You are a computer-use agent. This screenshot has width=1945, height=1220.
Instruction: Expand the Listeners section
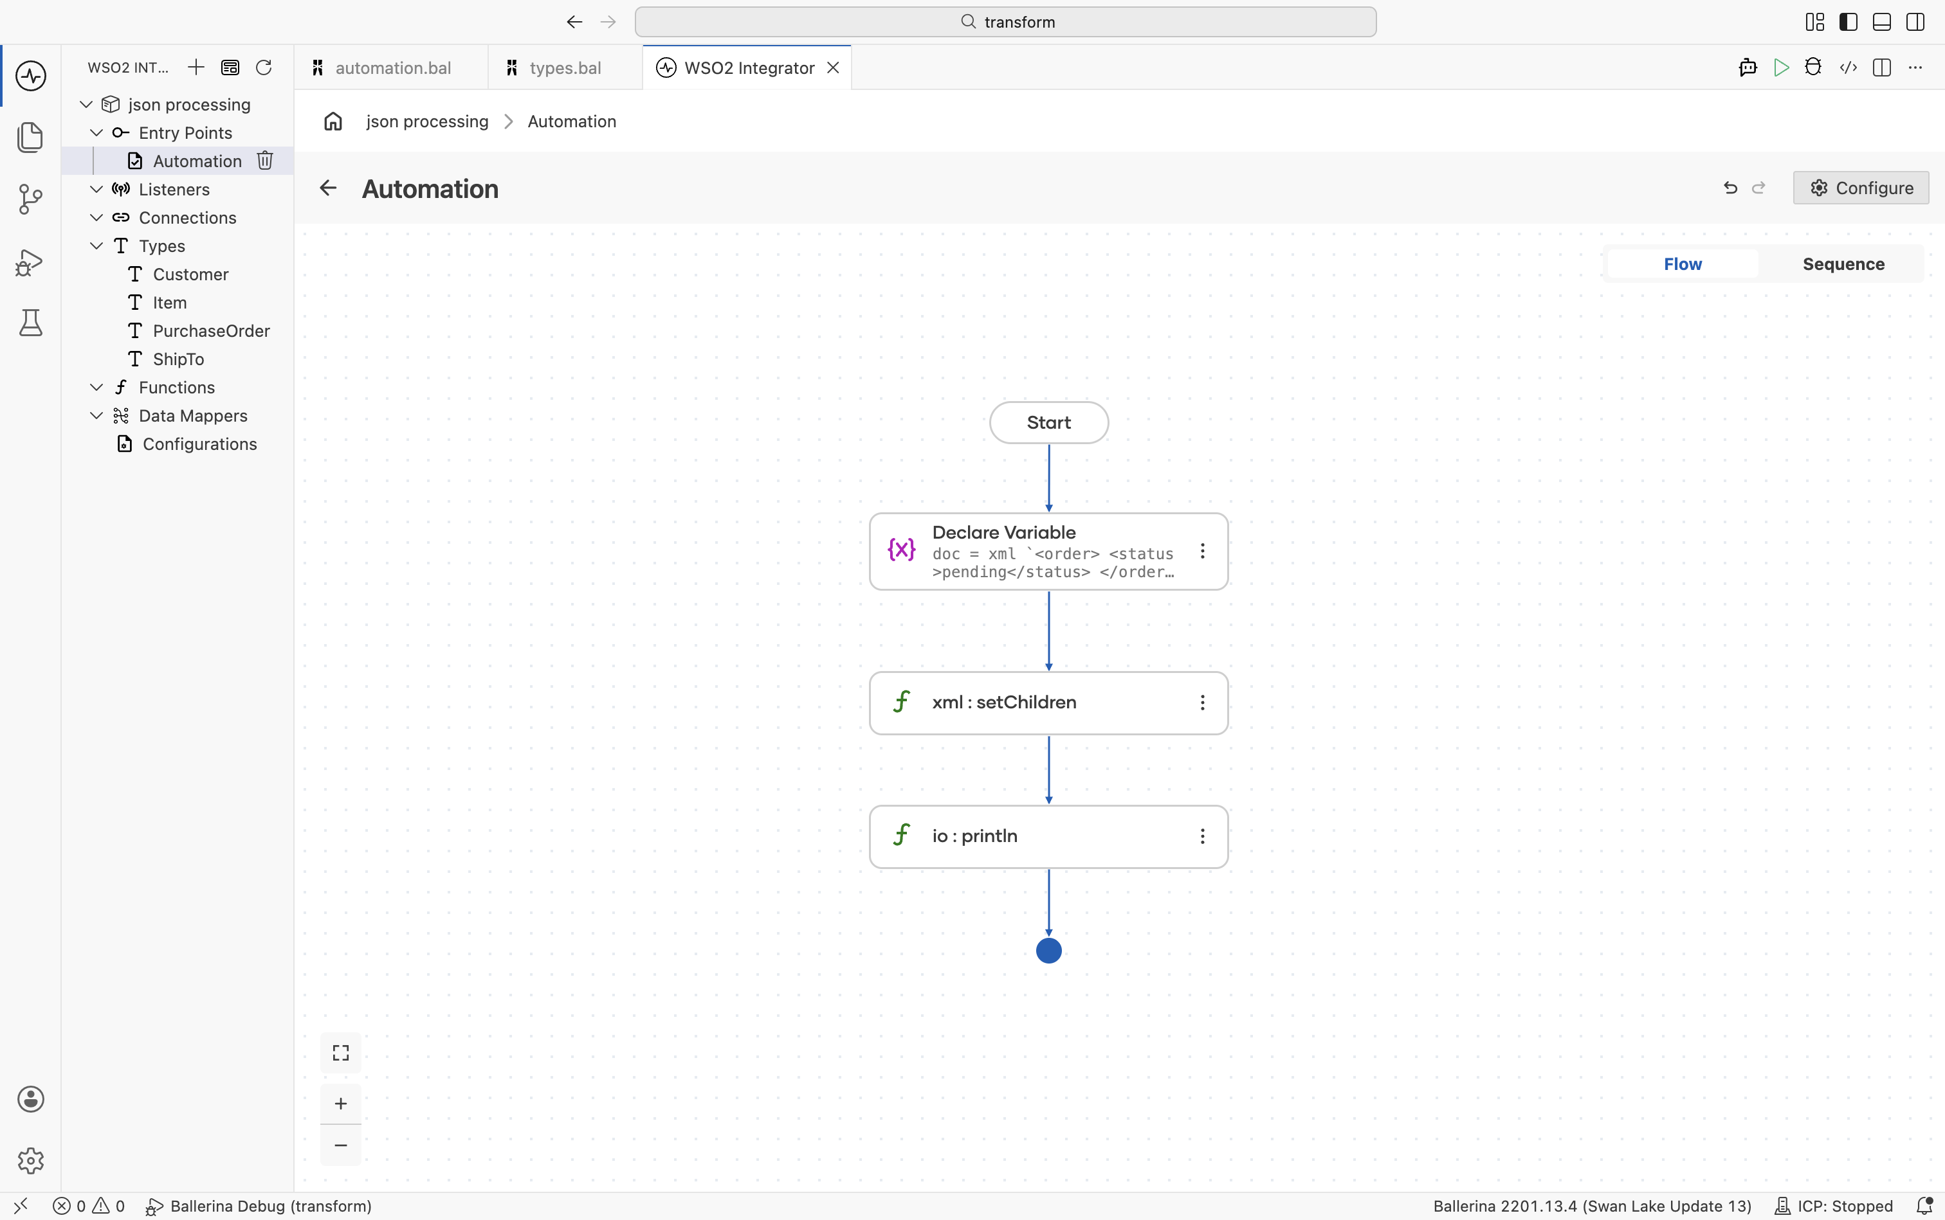click(x=97, y=189)
